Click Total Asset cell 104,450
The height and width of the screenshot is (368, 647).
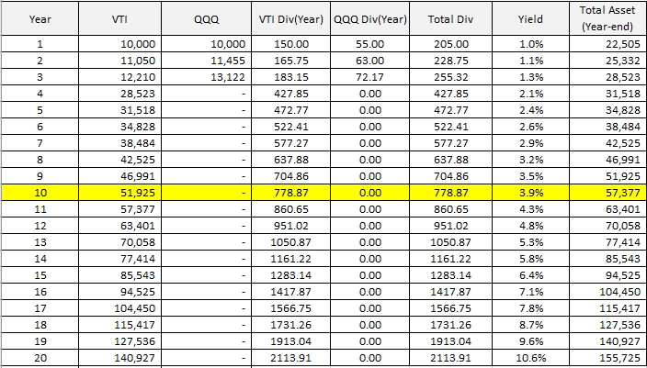607,291
